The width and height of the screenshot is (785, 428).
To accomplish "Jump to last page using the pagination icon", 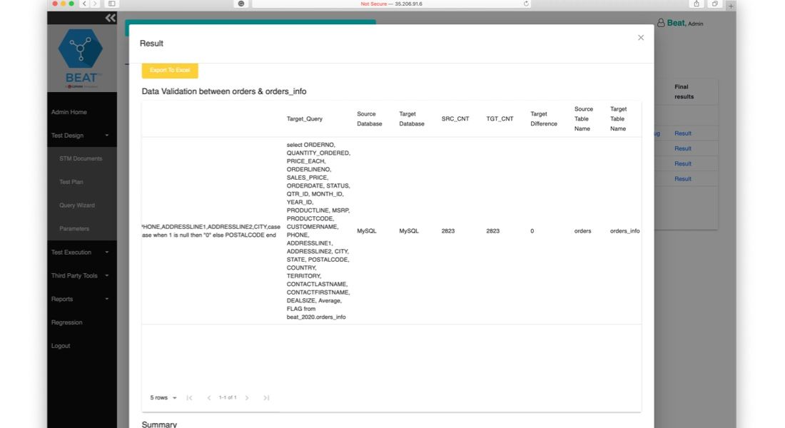I will (265, 397).
